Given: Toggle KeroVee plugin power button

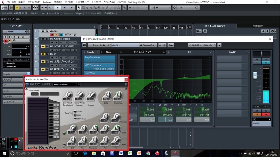Looking at the screenshot, I should [27, 84].
